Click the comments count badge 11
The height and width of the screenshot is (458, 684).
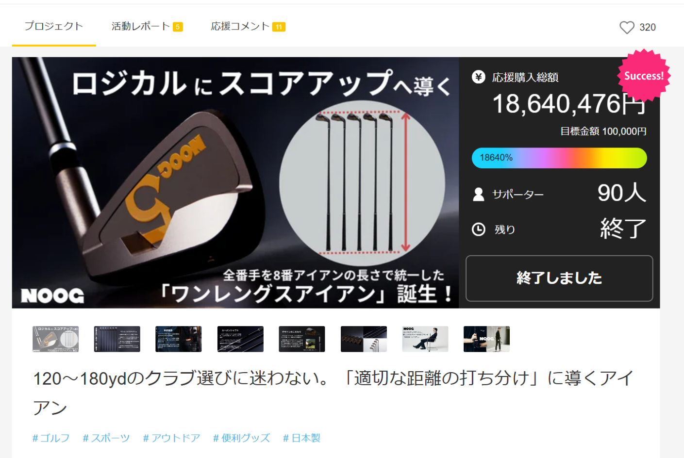pos(279,27)
